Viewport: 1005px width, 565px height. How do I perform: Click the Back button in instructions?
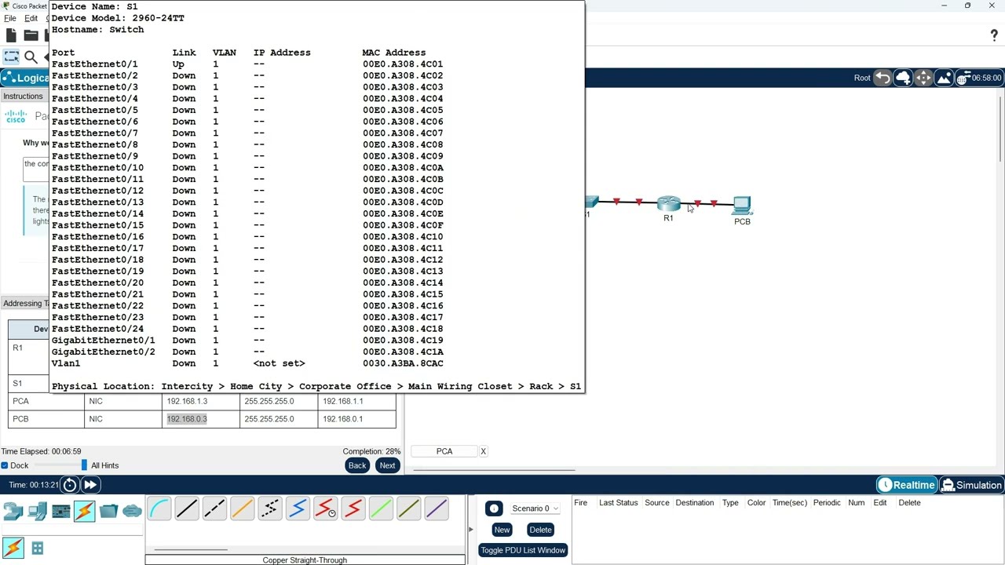(357, 465)
